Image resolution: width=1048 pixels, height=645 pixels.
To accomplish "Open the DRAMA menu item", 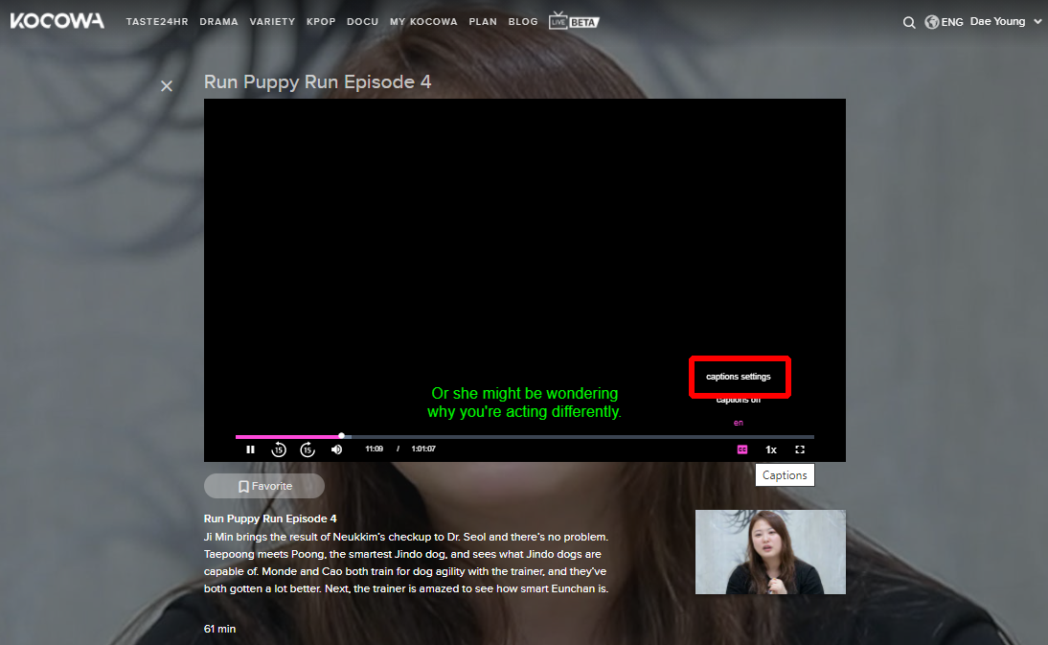I will 218,22.
